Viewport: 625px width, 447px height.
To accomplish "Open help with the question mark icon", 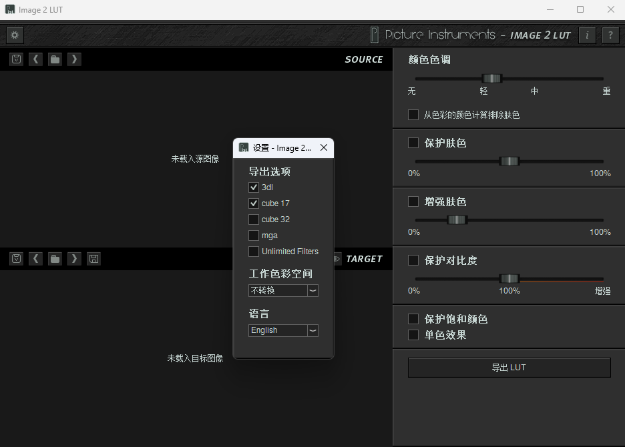I will 610,35.
